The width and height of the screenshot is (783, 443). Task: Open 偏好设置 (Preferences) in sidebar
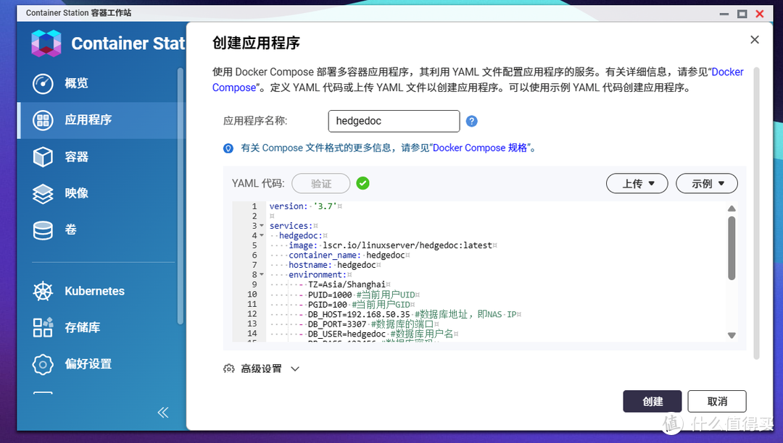[x=86, y=364]
